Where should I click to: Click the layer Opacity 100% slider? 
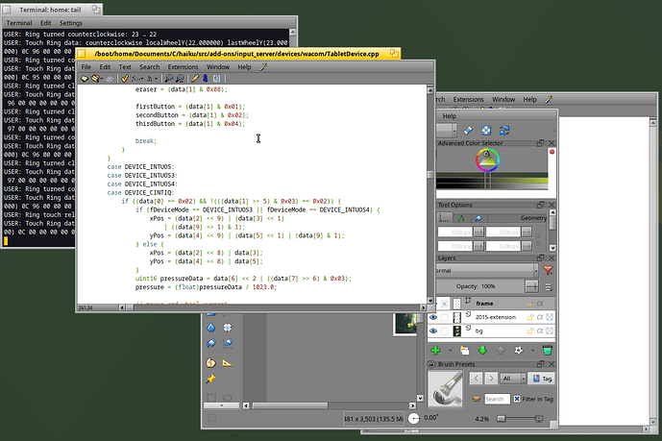coord(480,286)
